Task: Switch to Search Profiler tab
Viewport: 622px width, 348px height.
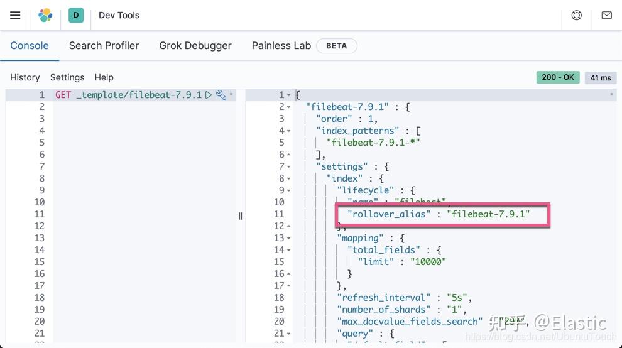Action: pyautogui.click(x=104, y=46)
